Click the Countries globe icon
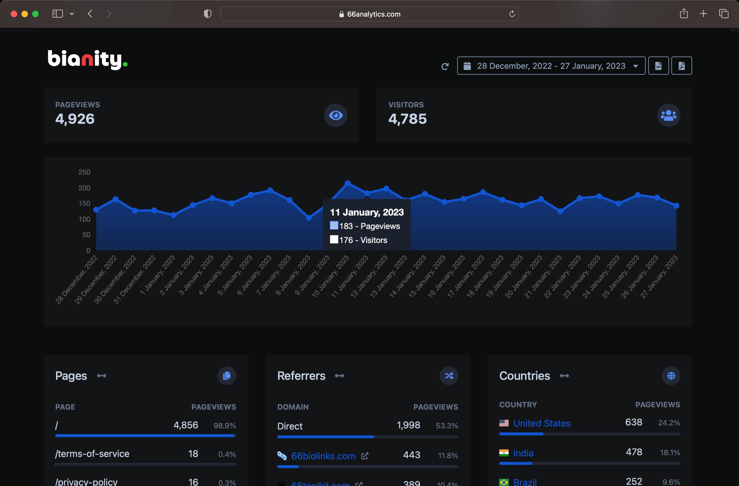 pyautogui.click(x=671, y=376)
